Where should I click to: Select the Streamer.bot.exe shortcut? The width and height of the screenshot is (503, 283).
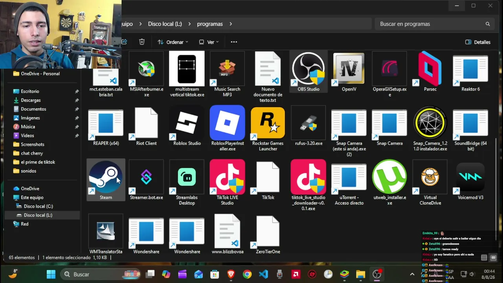coord(146,180)
